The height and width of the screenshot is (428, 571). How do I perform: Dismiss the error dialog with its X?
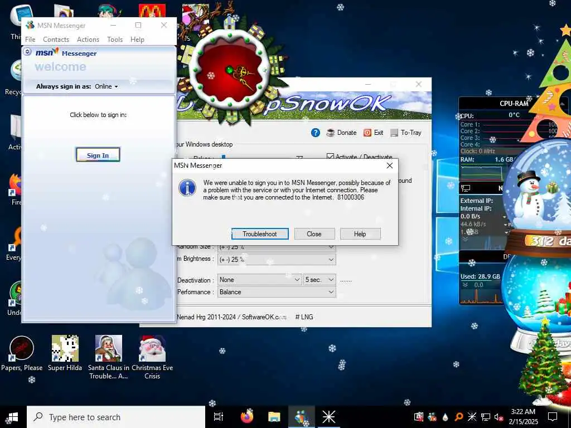389,166
